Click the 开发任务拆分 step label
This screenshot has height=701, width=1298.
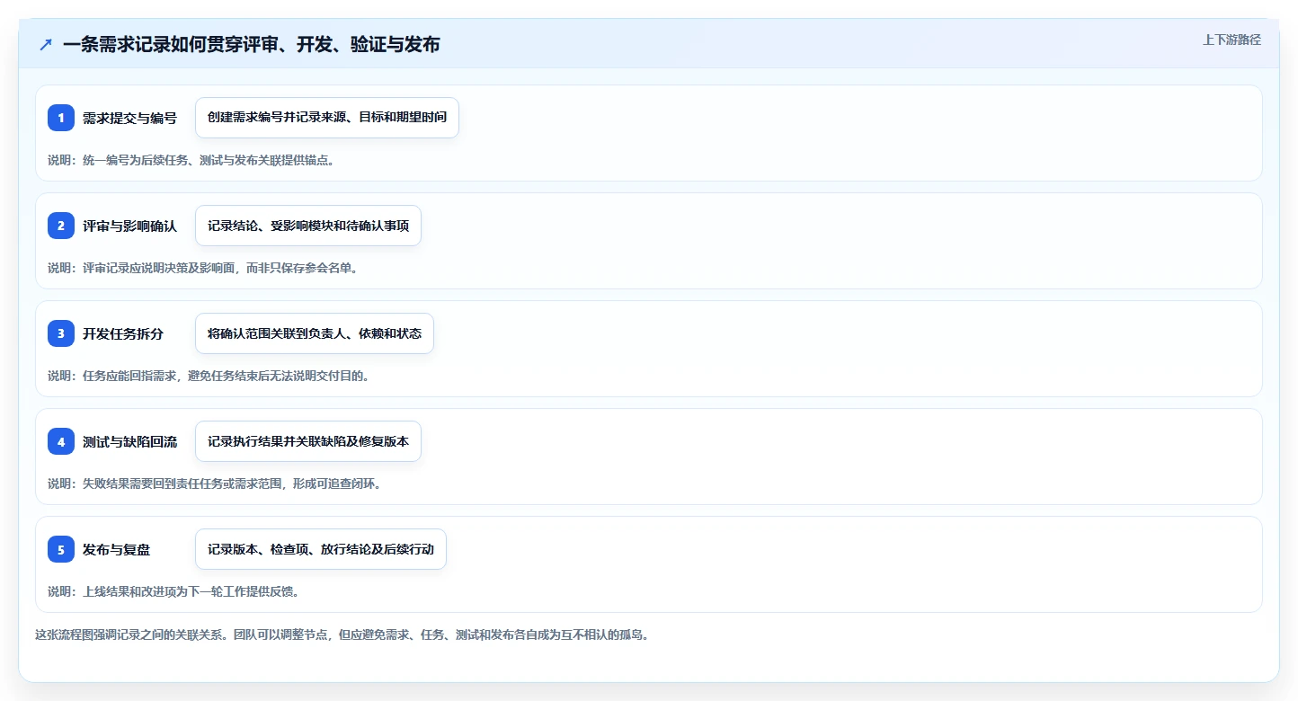pyautogui.click(x=123, y=333)
